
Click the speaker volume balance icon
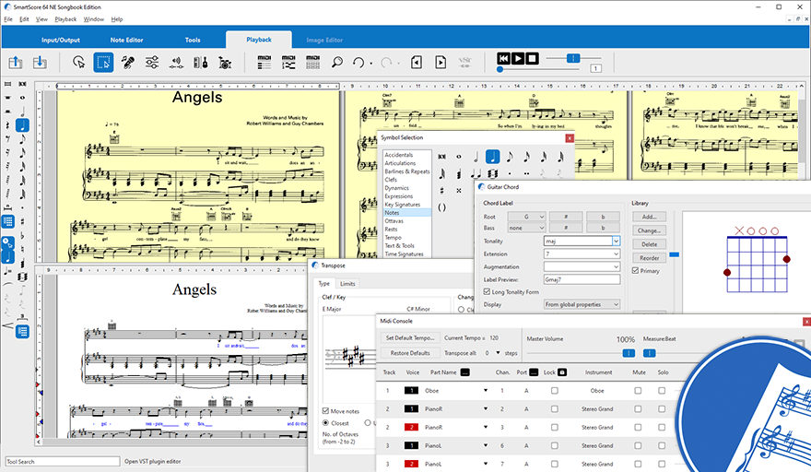coord(176,63)
